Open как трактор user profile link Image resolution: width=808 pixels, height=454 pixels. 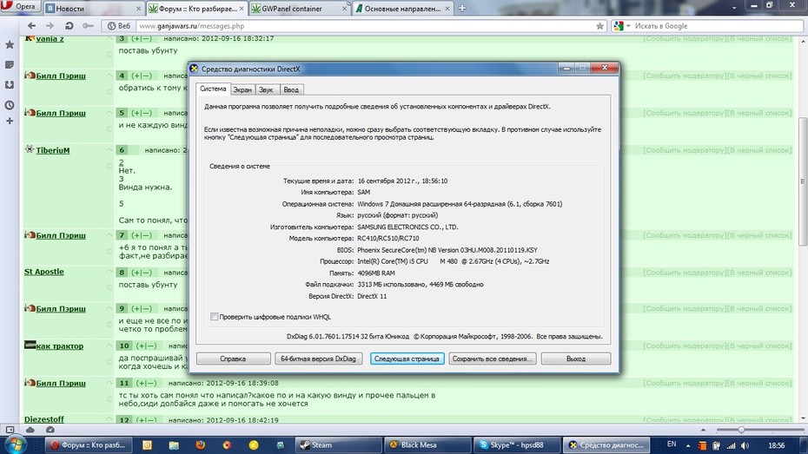pyautogui.click(x=59, y=345)
